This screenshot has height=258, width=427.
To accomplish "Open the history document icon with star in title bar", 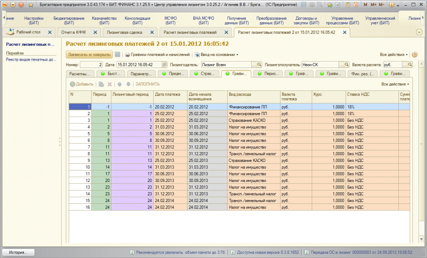I will pos(338,5).
